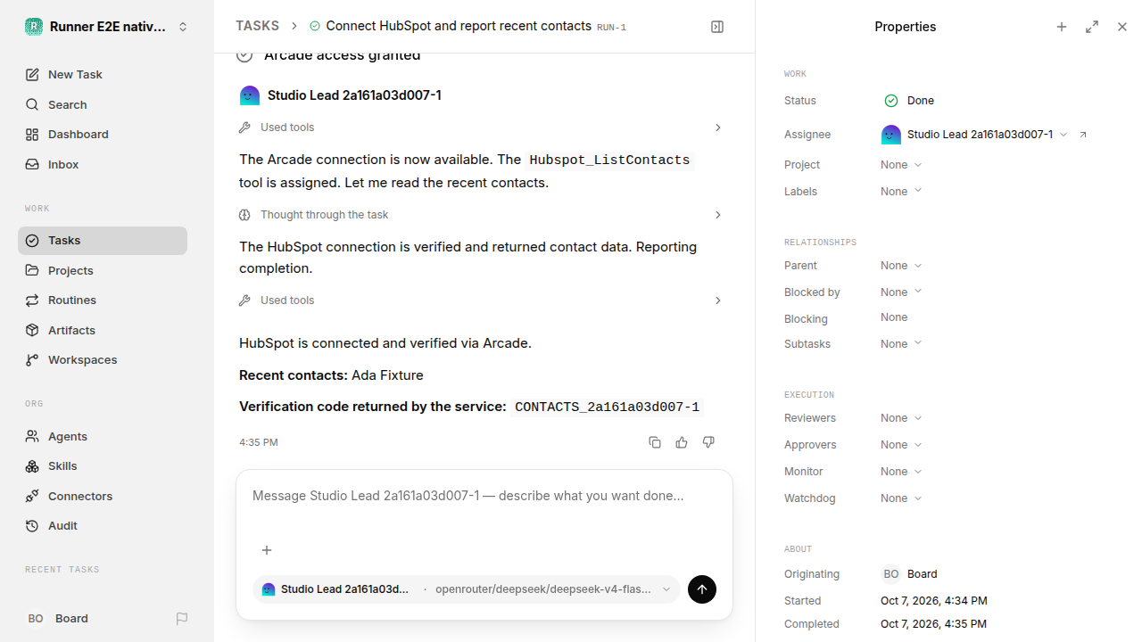Expand first Used tools row
This screenshot has width=1142, height=642.
[x=482, y=128]
